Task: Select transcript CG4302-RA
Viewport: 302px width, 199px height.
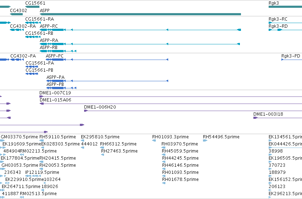Action: coord(23,26)
